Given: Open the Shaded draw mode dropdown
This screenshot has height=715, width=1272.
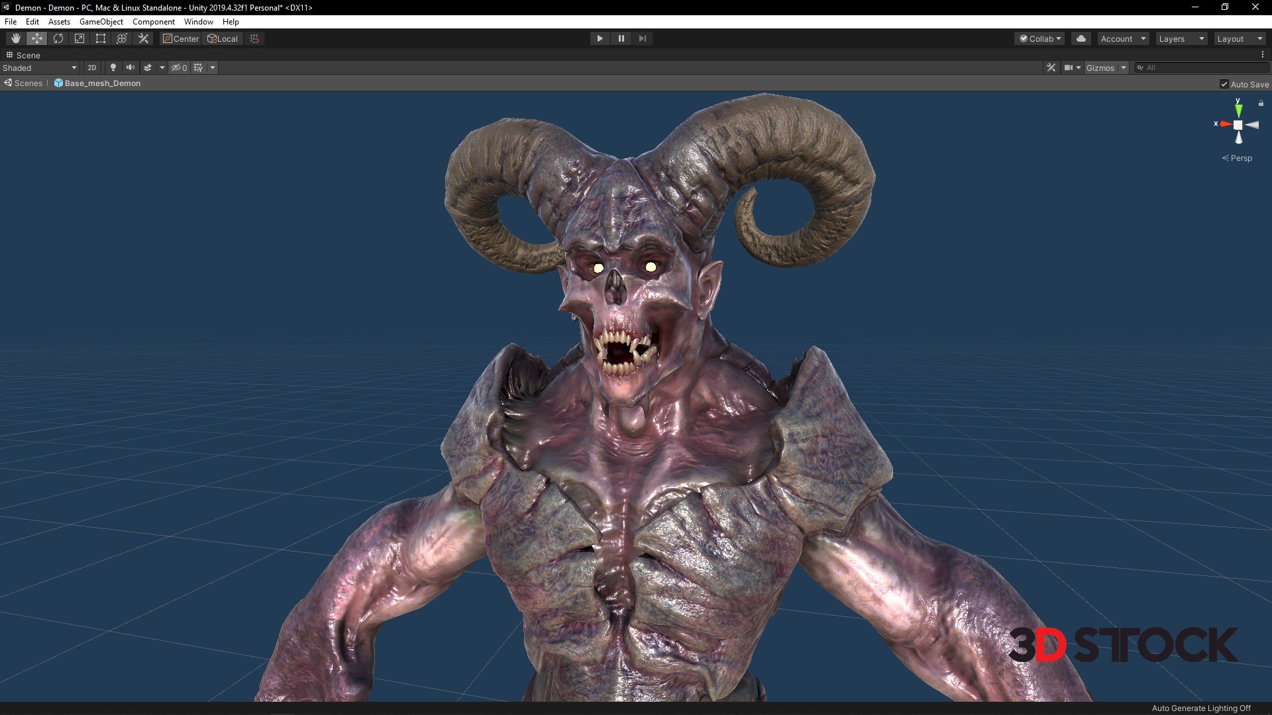Looking at the screenshot, I should click(x=40, y=68).
